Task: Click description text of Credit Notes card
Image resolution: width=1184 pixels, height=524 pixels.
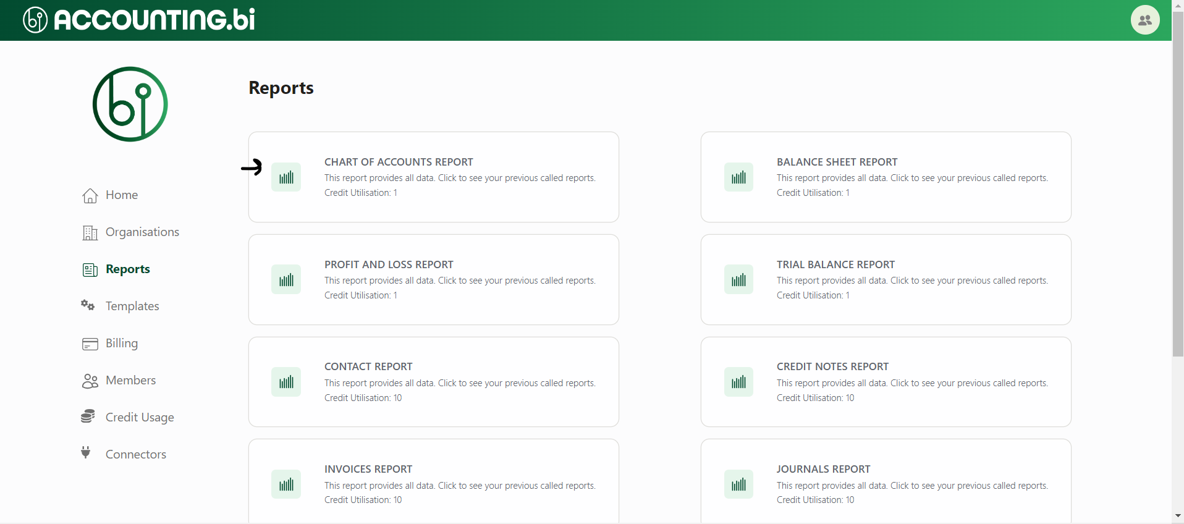Action: pyautogui.click(x=912, y=383)
